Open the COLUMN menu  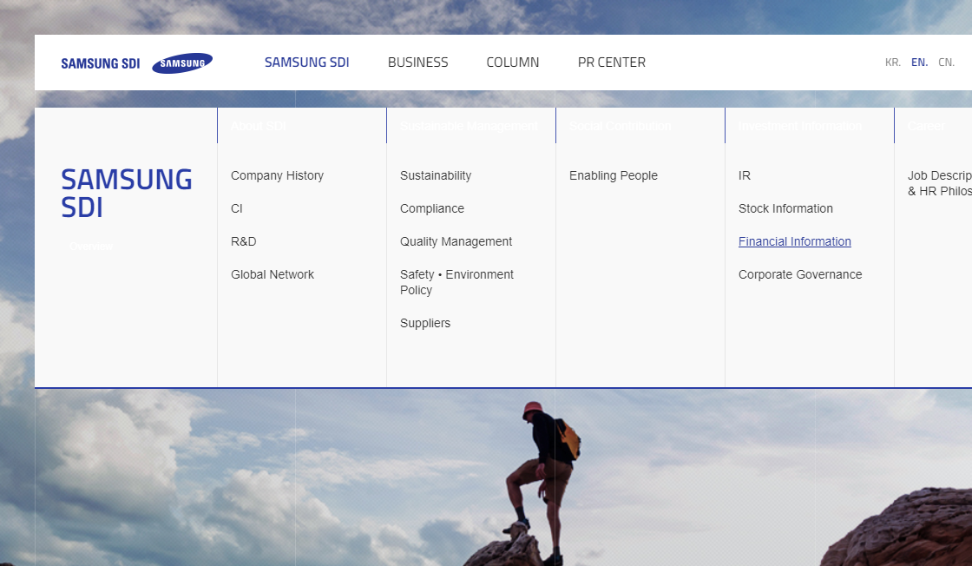pos(512,63)
